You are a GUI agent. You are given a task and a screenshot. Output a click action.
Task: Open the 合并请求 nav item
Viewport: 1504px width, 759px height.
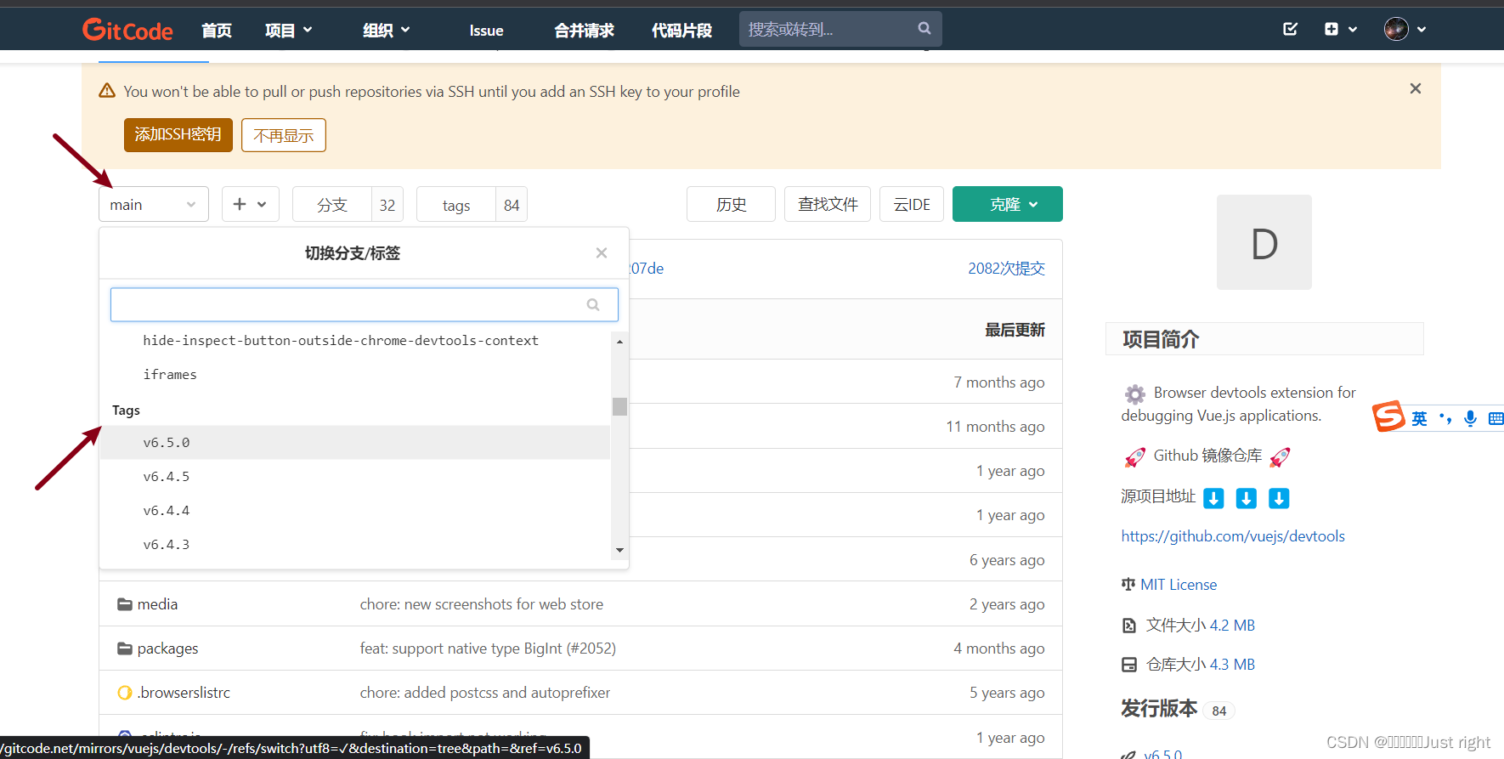[584, 31]
